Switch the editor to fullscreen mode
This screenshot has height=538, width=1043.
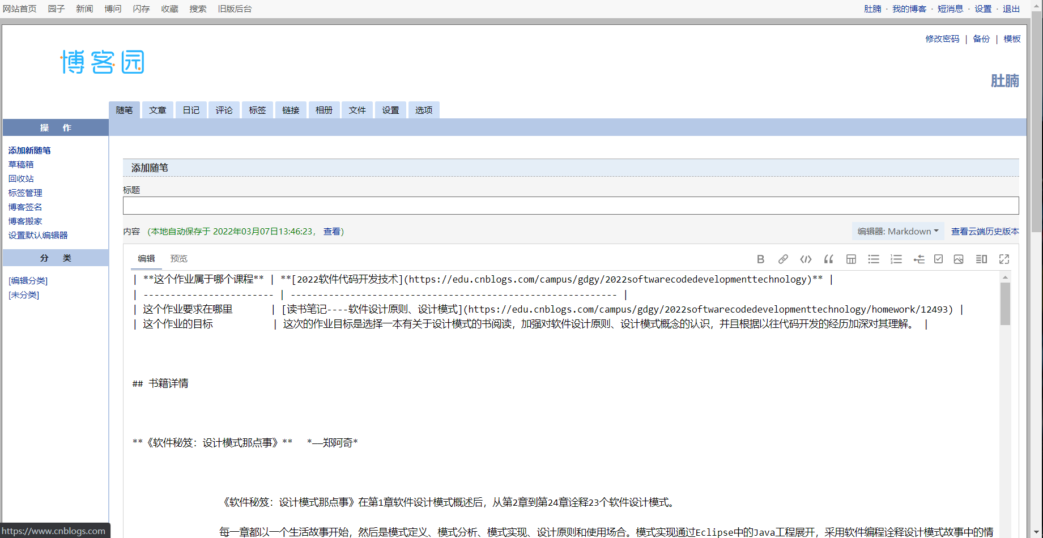(1004, 259)
